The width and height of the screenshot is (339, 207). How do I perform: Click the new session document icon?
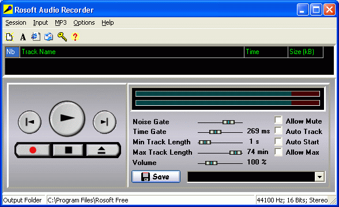click(x=9, y=37)
